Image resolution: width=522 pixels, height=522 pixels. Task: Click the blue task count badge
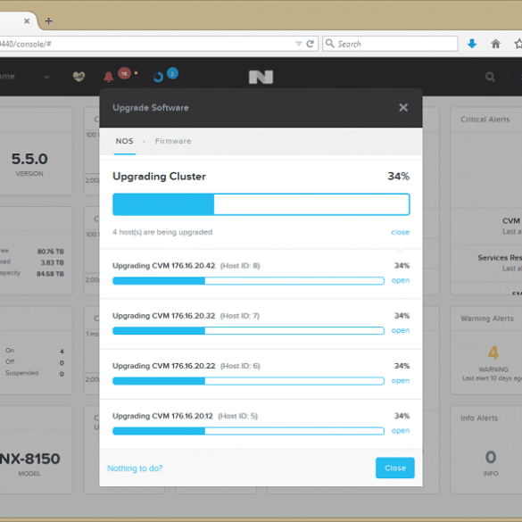tap(172, 73)
